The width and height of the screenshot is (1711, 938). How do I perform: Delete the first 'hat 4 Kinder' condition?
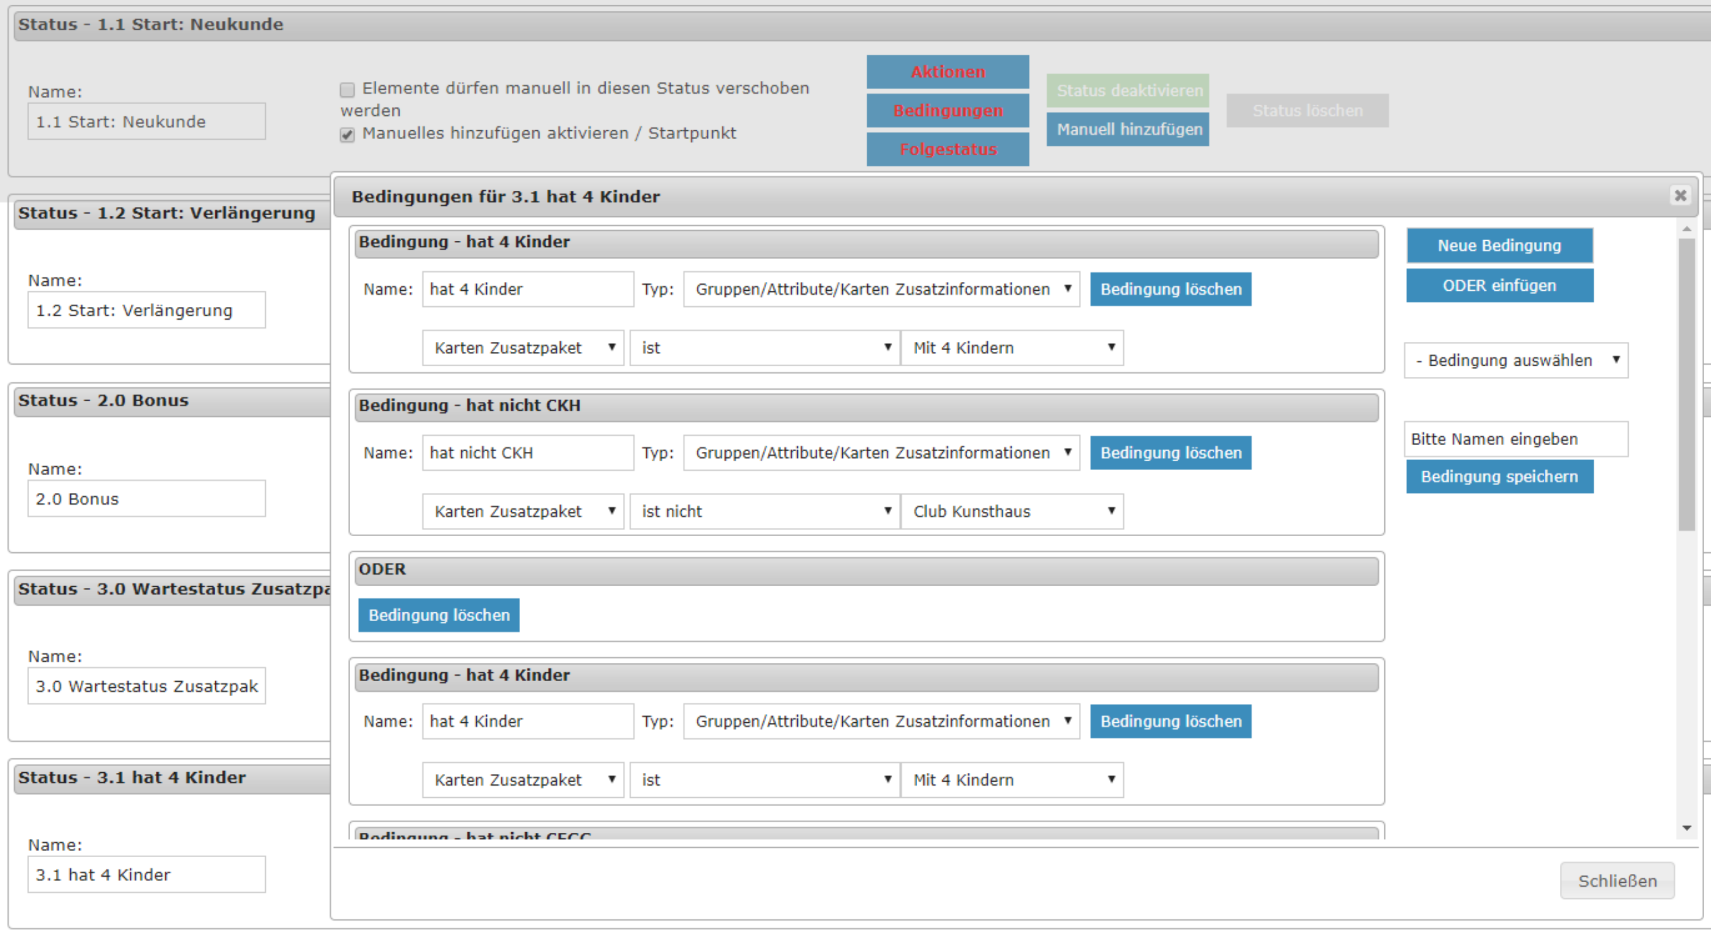point(1171,289)
